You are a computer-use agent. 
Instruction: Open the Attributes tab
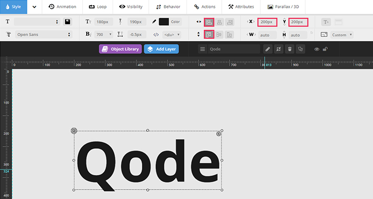[241, 7]
